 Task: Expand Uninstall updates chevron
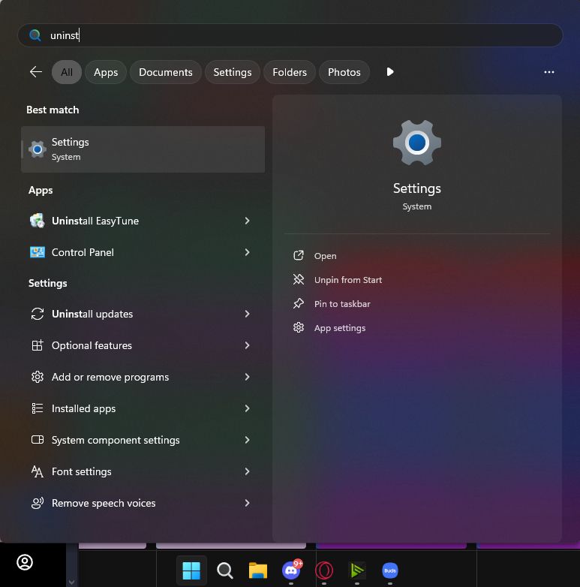pyautogui.click(x=247, y=314)
